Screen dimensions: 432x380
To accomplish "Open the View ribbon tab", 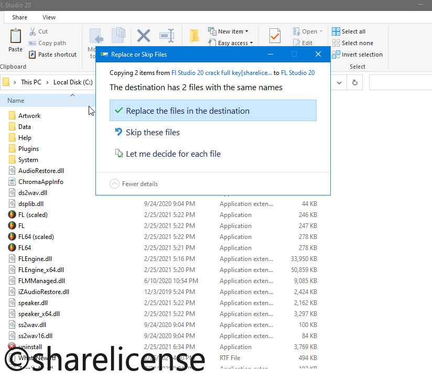I will 49,17.
